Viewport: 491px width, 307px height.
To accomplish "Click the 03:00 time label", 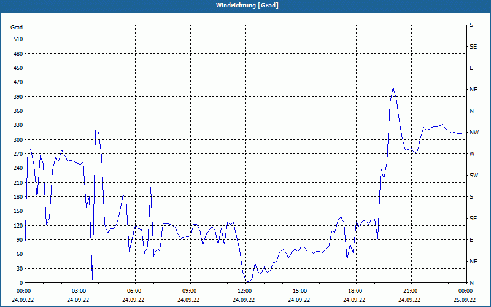I will point(78,291).
